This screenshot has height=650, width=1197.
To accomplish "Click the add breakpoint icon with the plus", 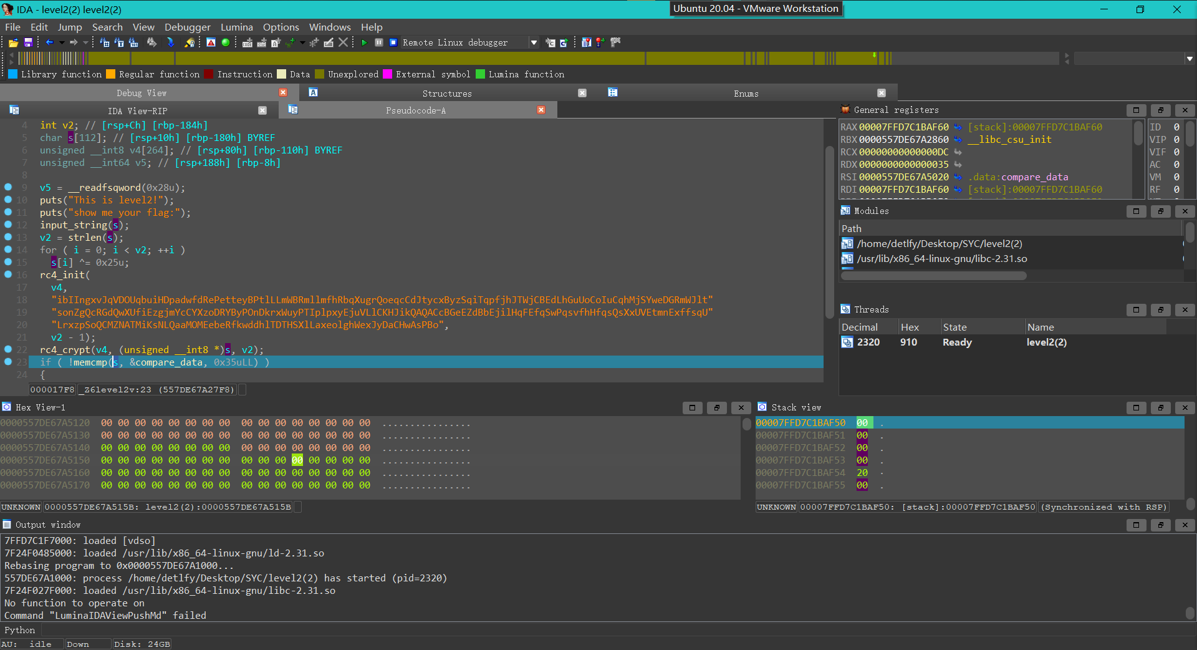I will [x=600, y=42].
